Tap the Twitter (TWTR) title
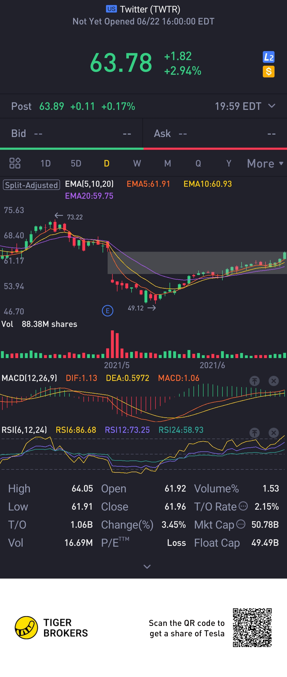Image resolution: width=287 pixels, height=677 pixels. click(x=150, y=9)
